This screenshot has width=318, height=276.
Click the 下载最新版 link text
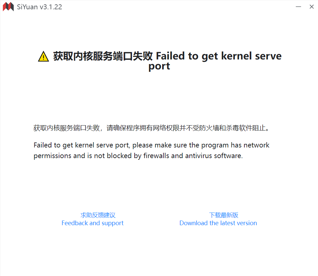click(x=224, y=215)
